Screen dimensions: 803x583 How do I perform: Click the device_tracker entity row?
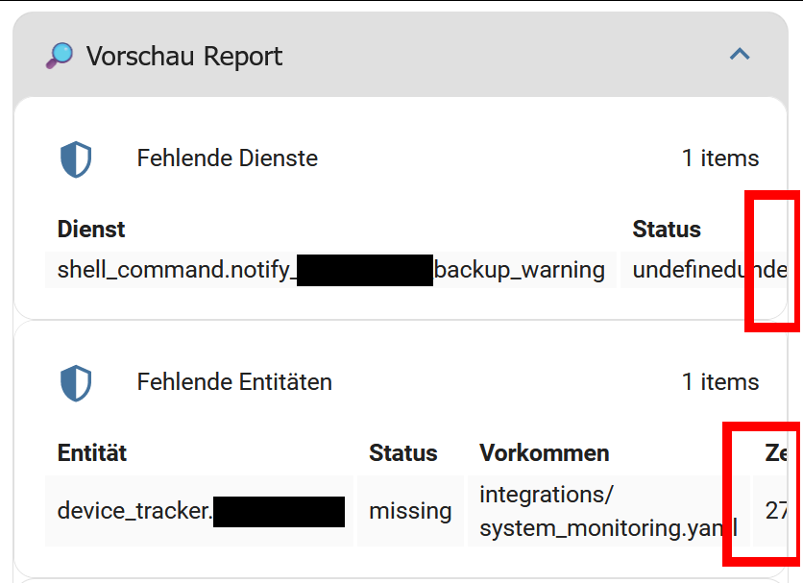click(x=201, y=510)
